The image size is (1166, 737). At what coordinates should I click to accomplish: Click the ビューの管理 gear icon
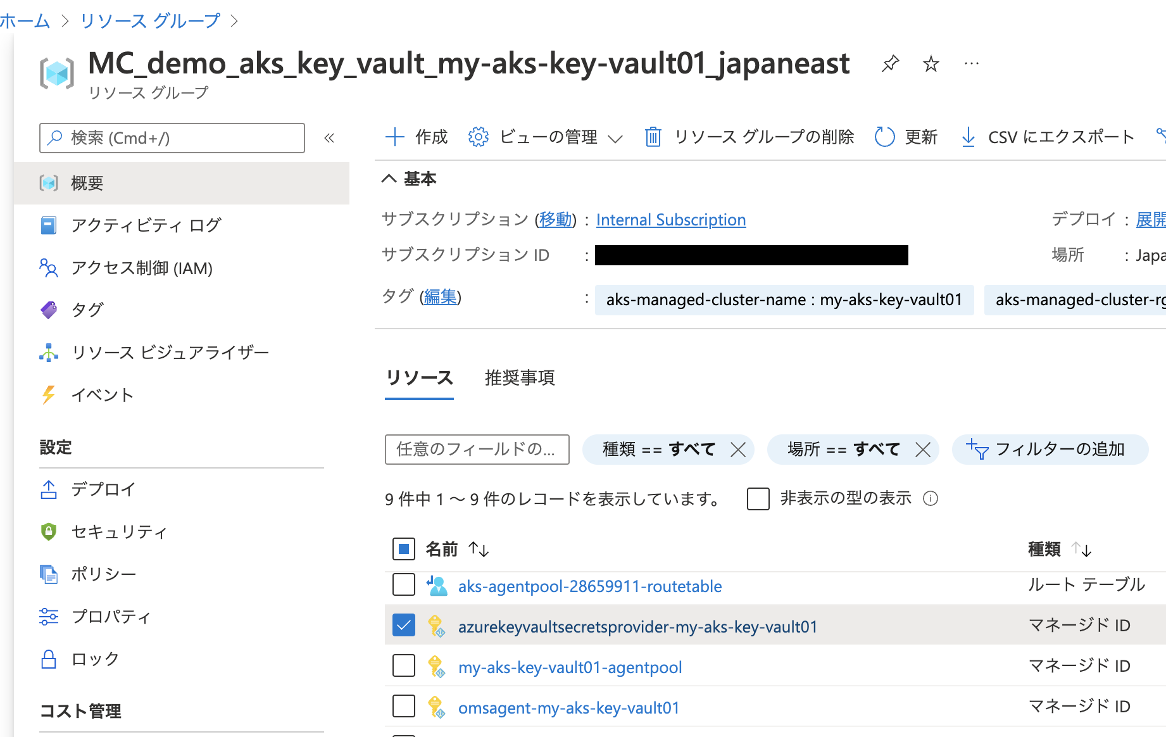[479, 137]
